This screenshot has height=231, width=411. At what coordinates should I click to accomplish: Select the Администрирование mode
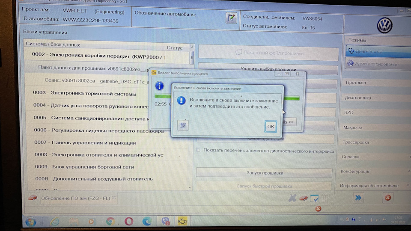click(x=378, y=64)
